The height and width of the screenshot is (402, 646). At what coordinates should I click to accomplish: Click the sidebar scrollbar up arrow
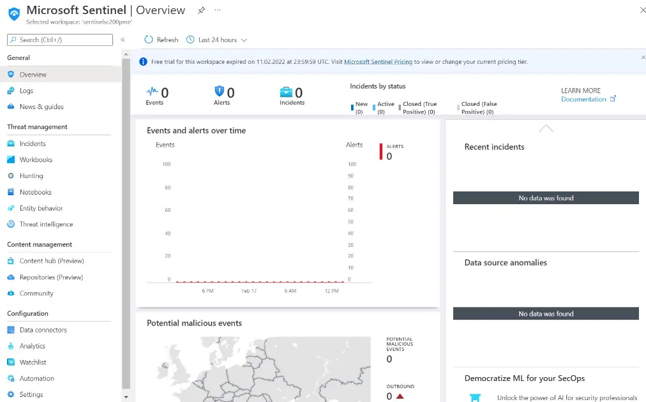click(x=126, y=54)
